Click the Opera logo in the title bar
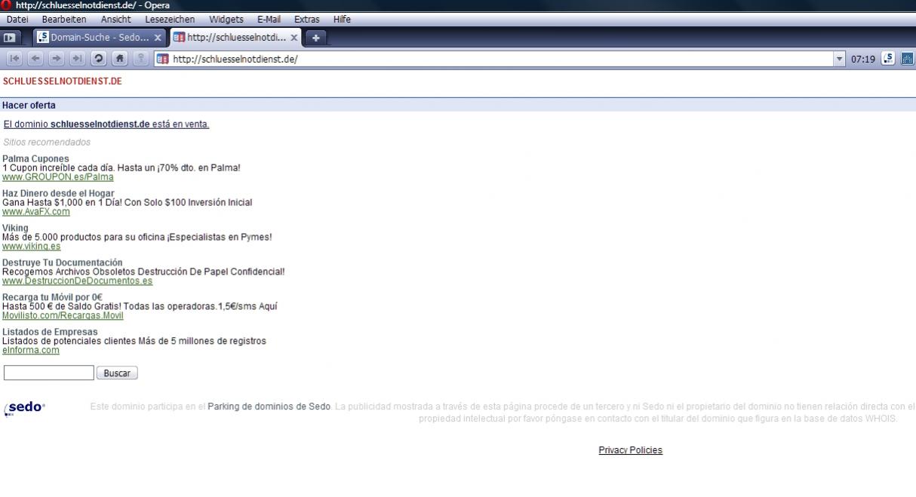Screen dimensions: 916x497 pyautogui.click(x=7, y=5)
